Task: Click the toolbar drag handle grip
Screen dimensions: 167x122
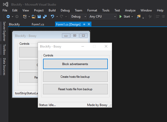Action: tap(4, 17)
